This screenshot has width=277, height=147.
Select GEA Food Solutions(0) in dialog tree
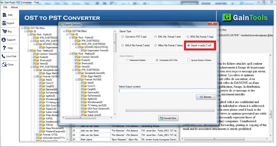(98, 109)
